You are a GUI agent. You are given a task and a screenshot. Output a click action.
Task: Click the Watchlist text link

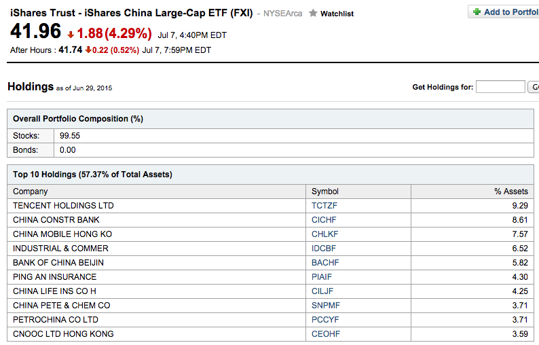337,14
